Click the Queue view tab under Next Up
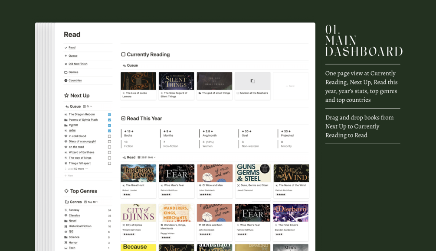 click(x=73, y=106)
